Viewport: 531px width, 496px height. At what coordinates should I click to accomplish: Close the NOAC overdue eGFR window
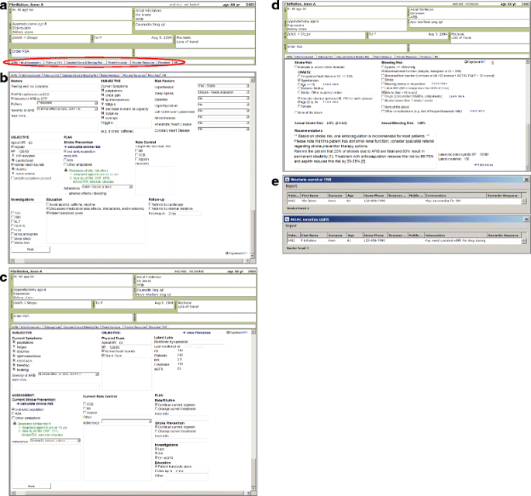[526, 219]
